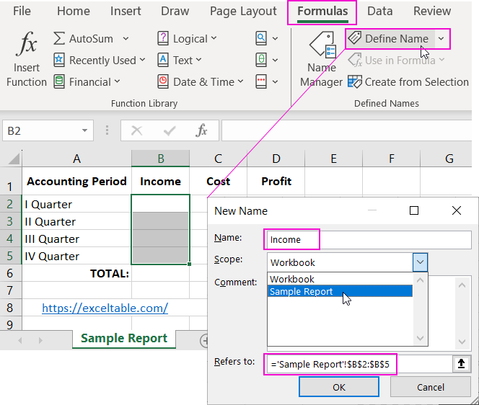Switch to the Draw tab
This screenshot has height=405, width=479.
click(175, 12)
